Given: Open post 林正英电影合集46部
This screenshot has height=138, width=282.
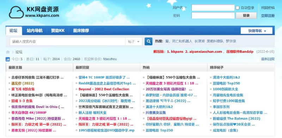Looking at the screenshot, I should [39, 95].
